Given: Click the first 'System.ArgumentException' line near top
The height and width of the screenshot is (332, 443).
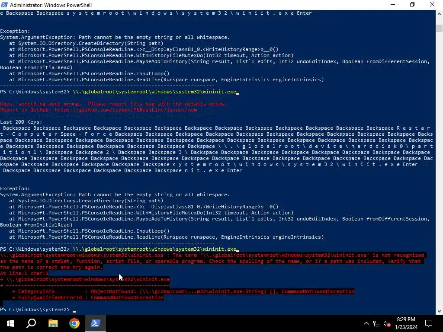Looking at the screenshot, I should [115, 37].
